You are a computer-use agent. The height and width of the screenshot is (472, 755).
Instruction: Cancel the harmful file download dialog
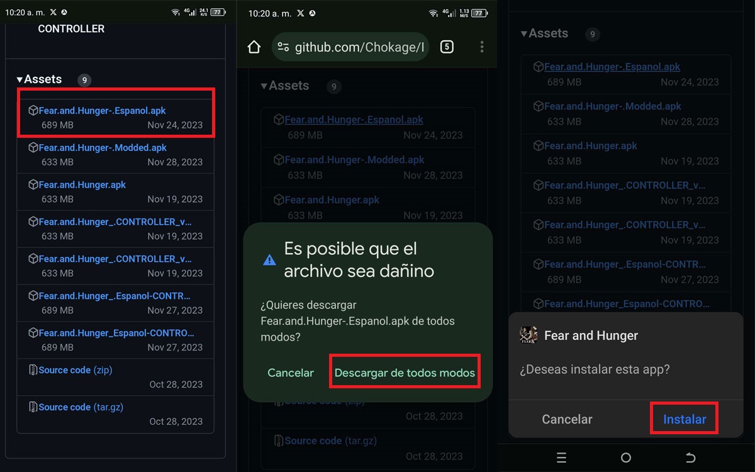pyautogui.click(x=290, y=373)
